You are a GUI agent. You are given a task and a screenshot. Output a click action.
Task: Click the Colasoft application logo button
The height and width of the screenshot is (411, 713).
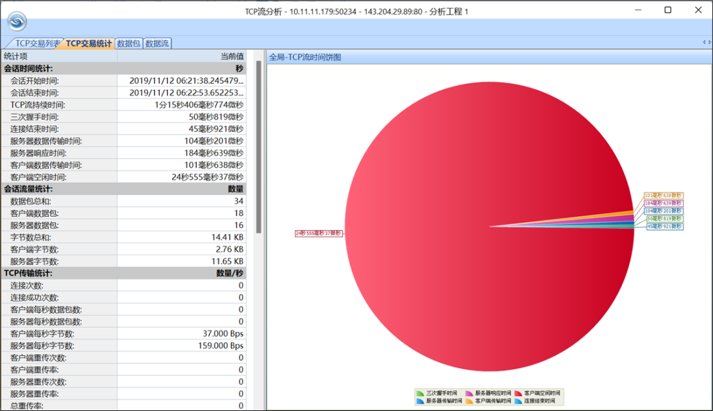pos(17,21)
